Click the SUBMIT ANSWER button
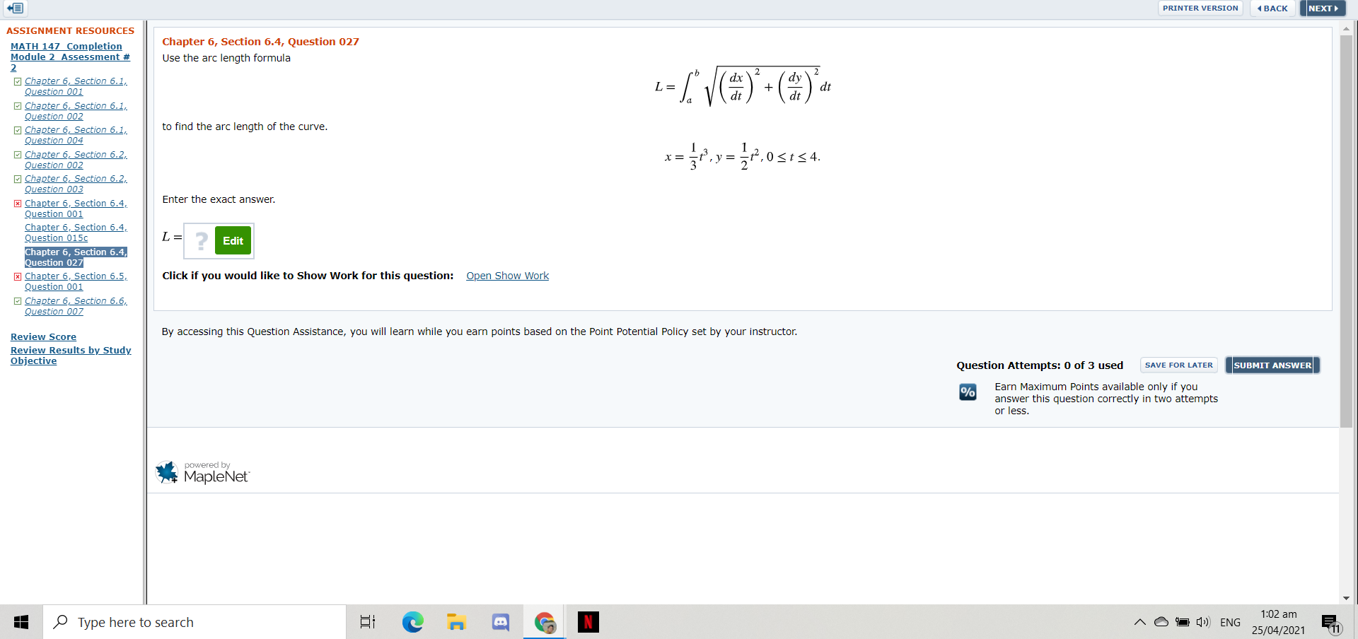 (x=1272, y=365)
